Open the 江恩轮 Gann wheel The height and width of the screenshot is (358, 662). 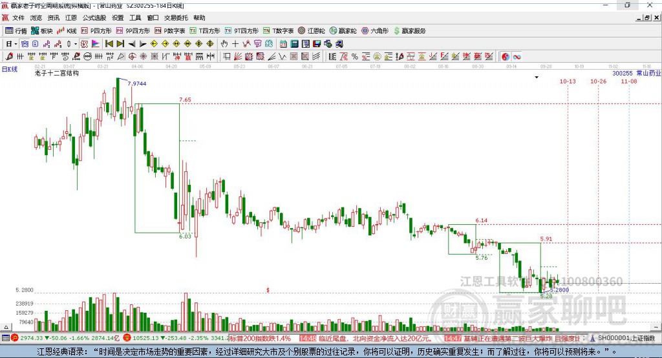tap(312, 31)
